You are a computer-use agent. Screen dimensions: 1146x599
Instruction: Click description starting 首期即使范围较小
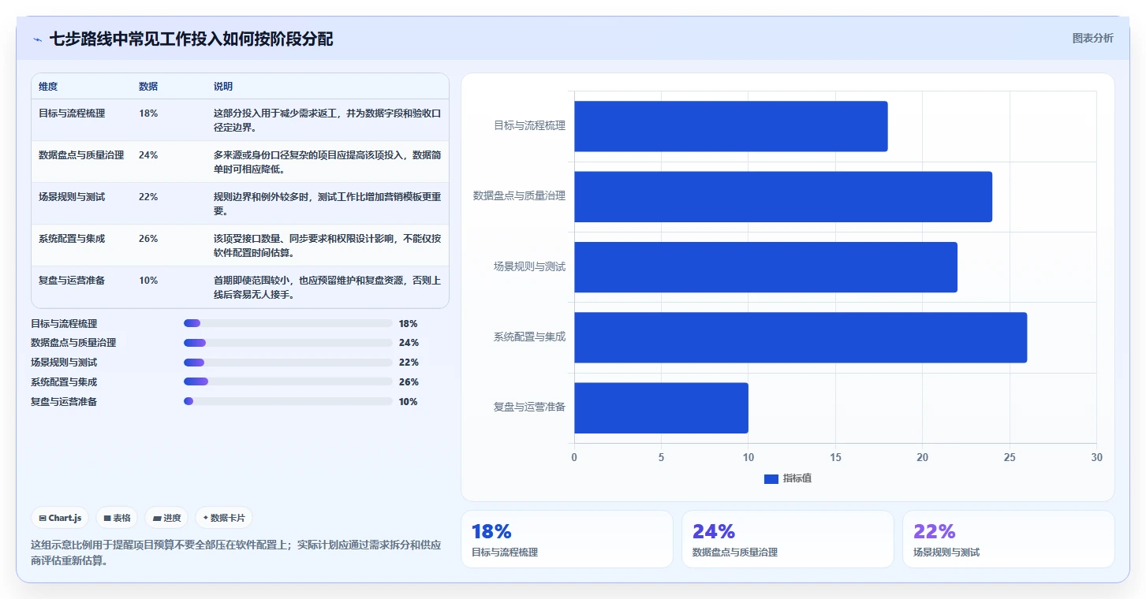coord(327,288)
